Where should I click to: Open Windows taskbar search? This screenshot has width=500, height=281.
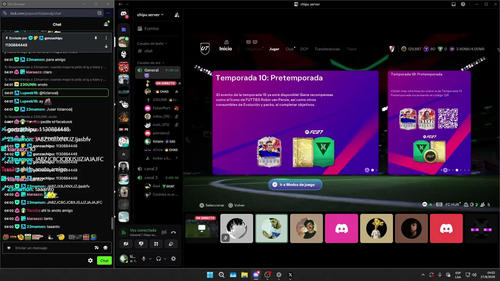[x=221, y=275]
